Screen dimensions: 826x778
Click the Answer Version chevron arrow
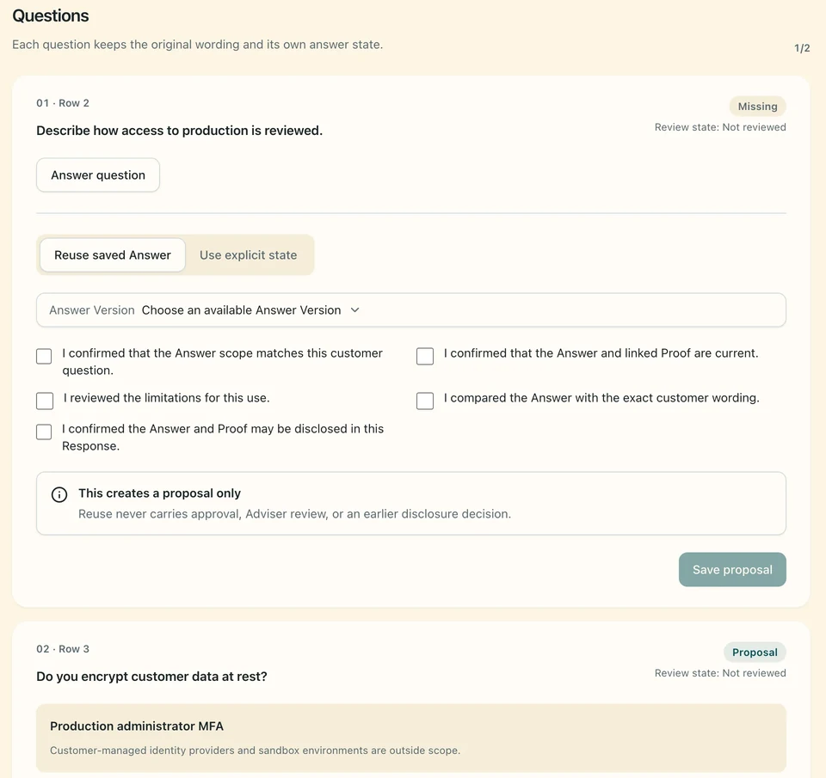click(355, 310)
